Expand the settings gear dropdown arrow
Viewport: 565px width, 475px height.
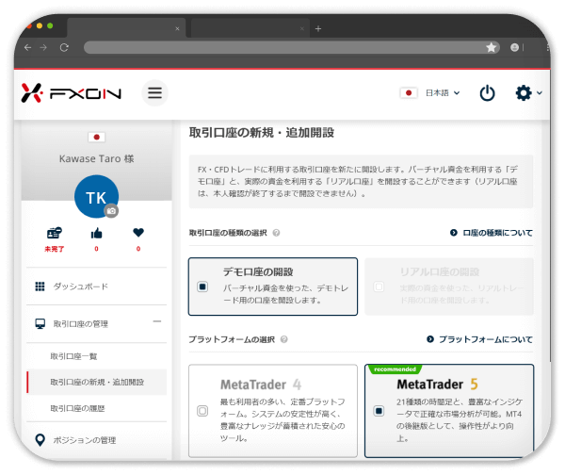tap(539, 93)
